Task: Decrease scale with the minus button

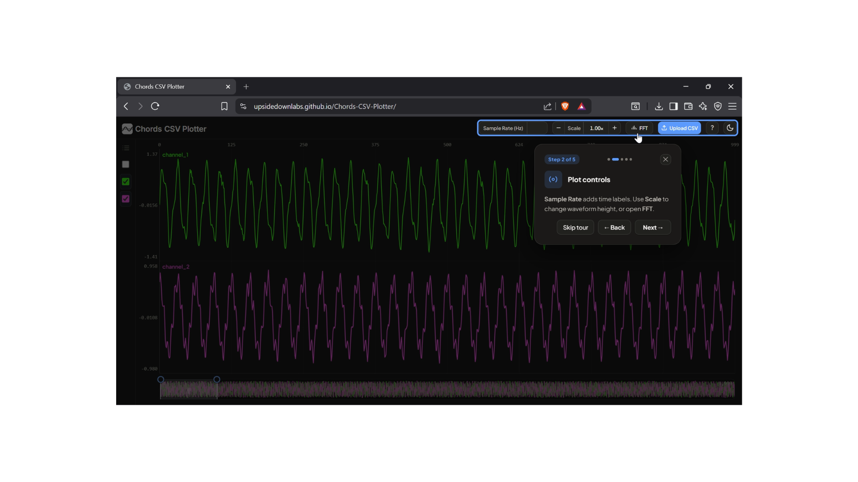Action: [558, 128]
